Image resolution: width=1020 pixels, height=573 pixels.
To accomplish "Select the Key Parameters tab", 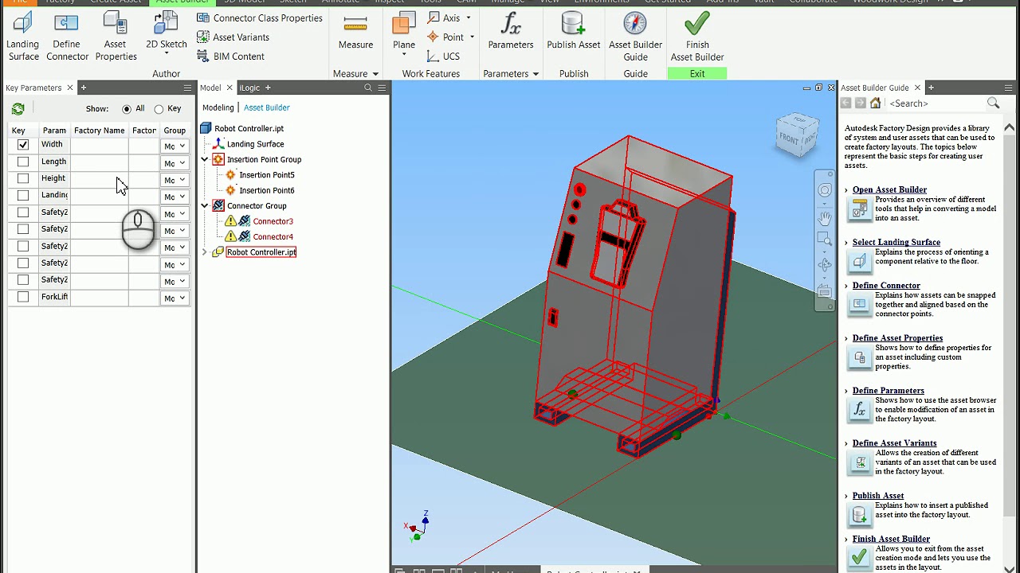I will click(x=33, y=88).
